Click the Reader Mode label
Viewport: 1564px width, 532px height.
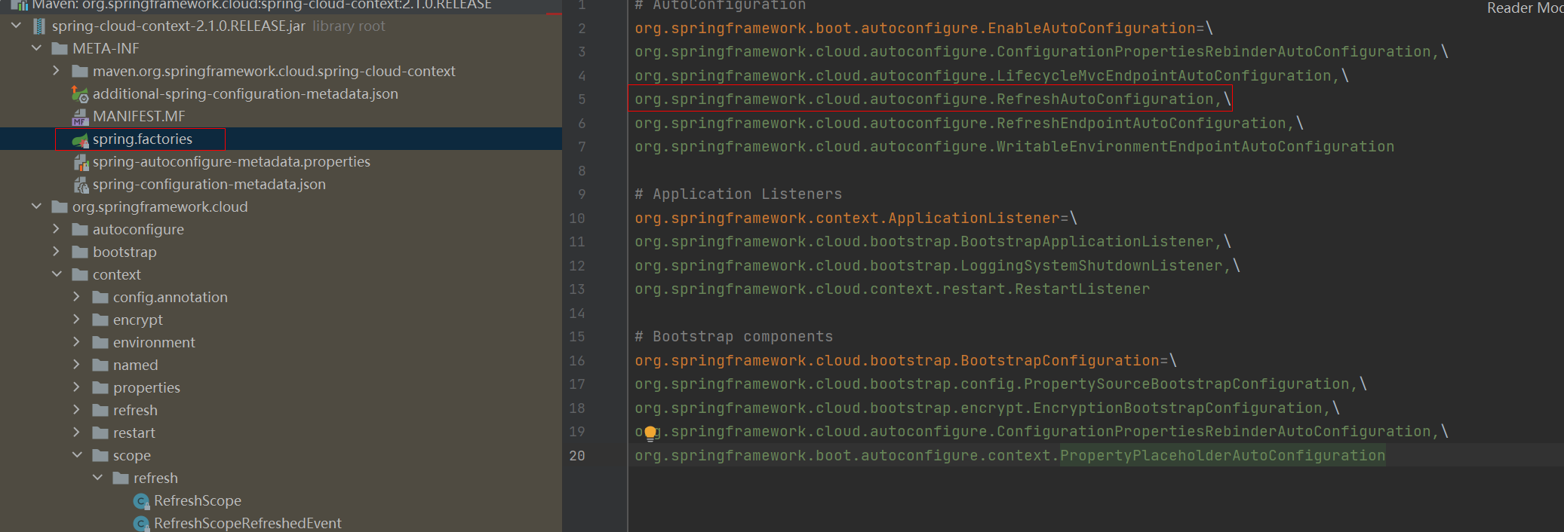[1524, 8]
